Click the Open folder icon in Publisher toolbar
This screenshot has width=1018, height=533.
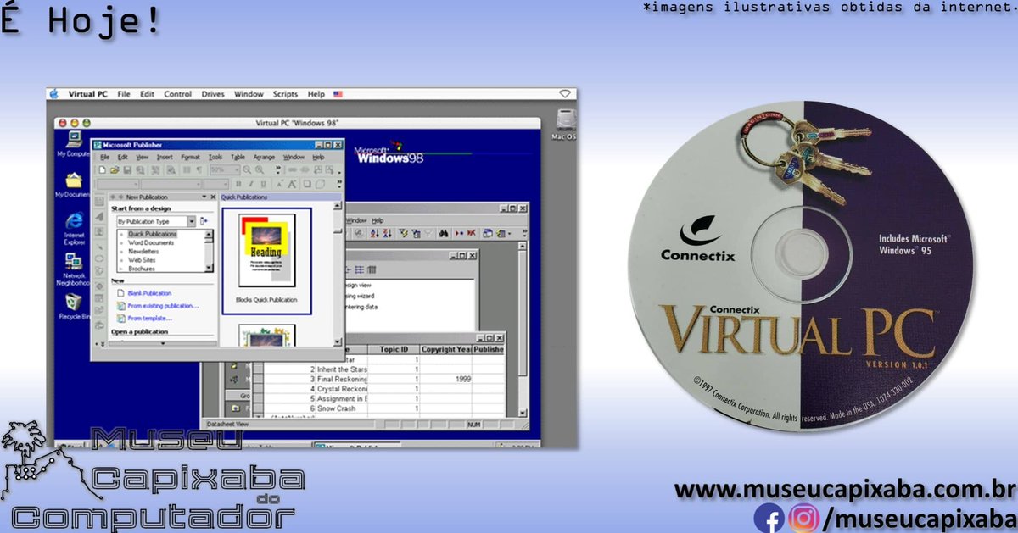114,170
